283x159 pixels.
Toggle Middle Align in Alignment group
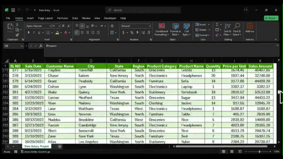tap(82, 26)
